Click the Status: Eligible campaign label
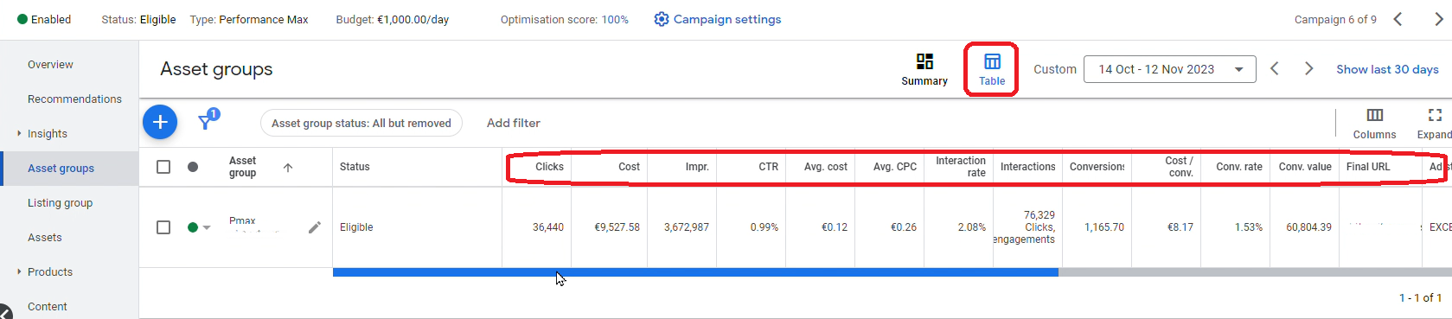1452x319 pixels. point(138,19)
